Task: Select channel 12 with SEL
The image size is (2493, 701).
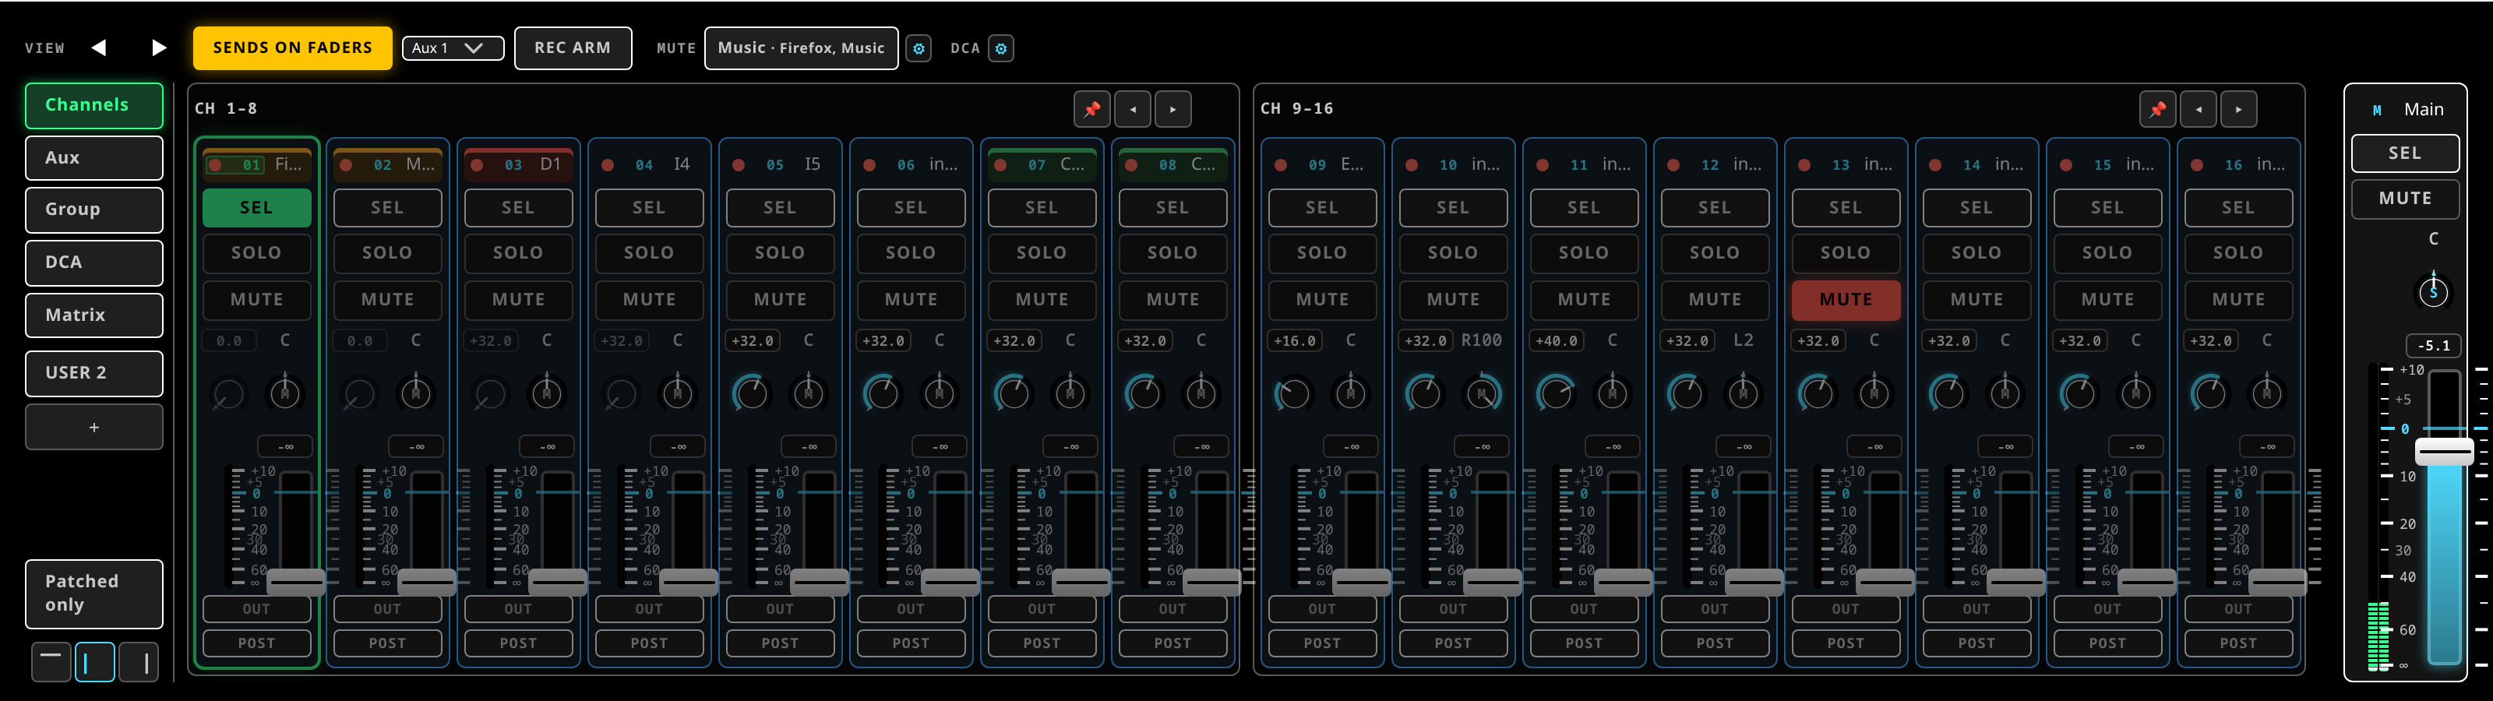Action: tap(1715, 208)
